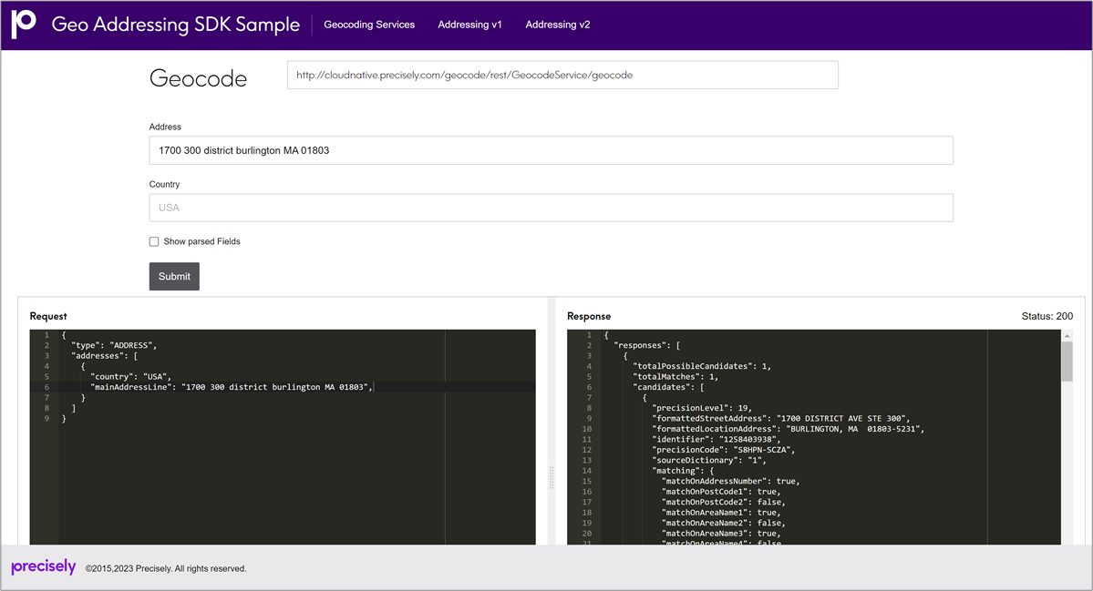Click the "candidates": [ line in Response

(668, 387)
